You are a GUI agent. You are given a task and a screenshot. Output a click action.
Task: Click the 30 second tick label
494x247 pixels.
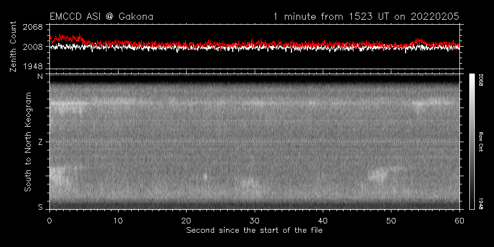(x=255, y=220)
